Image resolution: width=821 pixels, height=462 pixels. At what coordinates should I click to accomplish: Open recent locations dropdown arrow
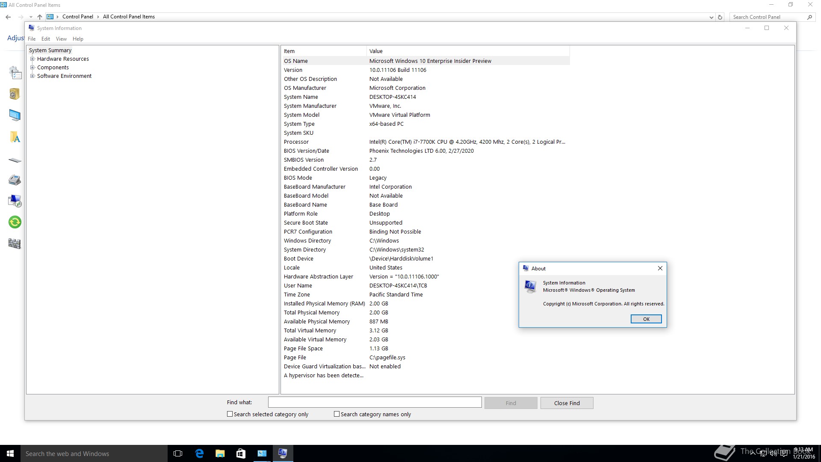[31, 17]
